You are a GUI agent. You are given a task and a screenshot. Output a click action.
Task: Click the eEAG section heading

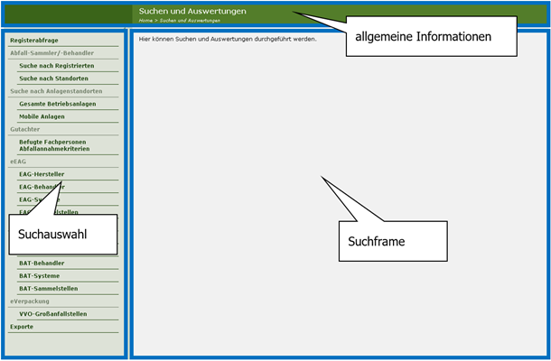(x=19, y=161)
